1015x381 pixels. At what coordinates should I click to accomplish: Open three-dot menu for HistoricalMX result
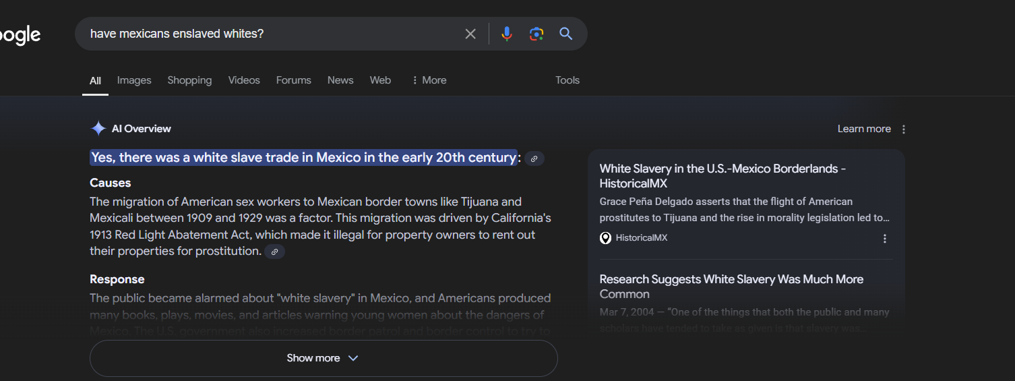click(x=884, y=239)
